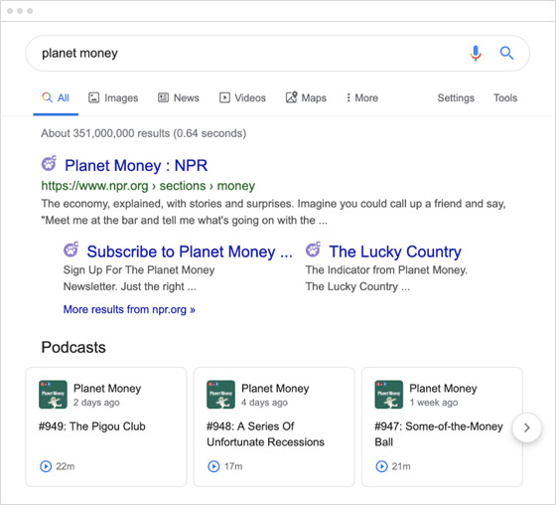
Task: Play the 21m episode #947
Action: 381,466
